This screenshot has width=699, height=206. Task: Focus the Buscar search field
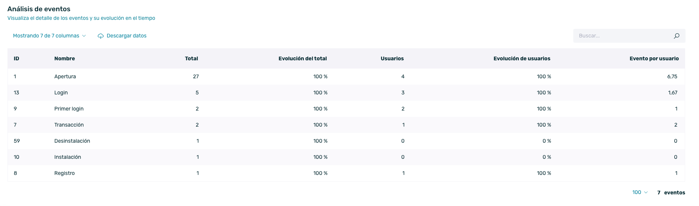coord(629,36)
